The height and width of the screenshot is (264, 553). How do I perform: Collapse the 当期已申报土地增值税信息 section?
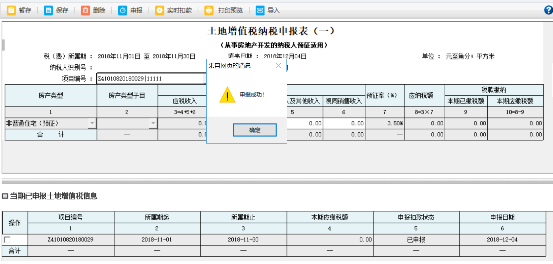pos(5,196)
